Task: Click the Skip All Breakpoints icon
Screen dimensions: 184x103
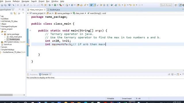Action: click(x=13, y=5)
